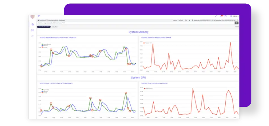Click the search magnifier button

[236, 23]
